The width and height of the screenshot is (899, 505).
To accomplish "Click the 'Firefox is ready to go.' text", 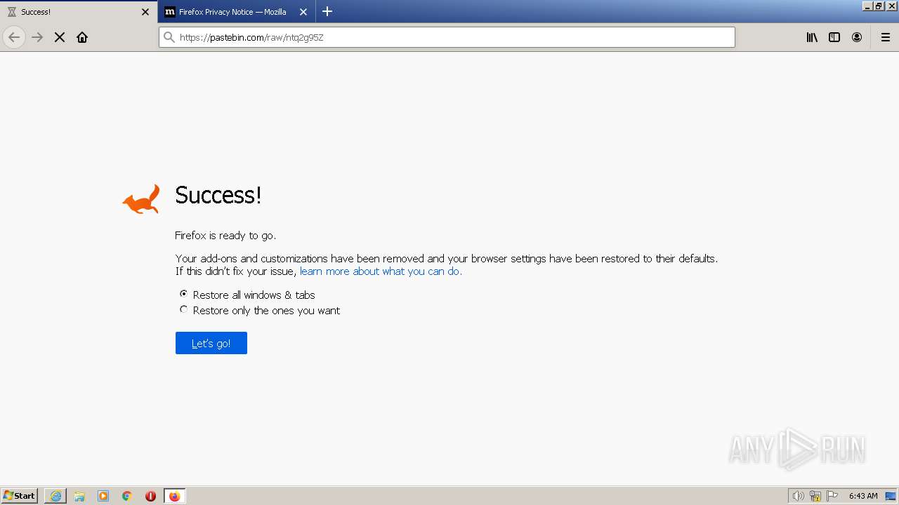I will (x=225, y=236).
